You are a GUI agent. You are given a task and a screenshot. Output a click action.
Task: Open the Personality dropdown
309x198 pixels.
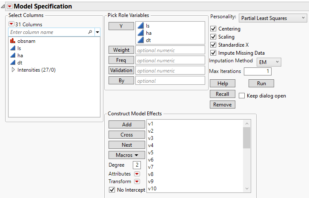[272, 18]
